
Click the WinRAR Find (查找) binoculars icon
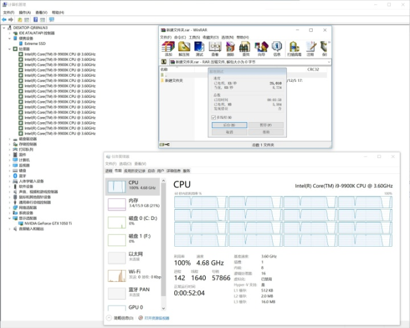pyautogui.click(x=245, y=47)
